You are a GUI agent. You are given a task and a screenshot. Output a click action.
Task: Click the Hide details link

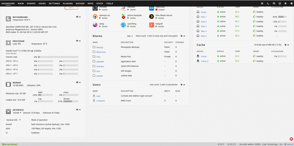[x=11, y=53]
